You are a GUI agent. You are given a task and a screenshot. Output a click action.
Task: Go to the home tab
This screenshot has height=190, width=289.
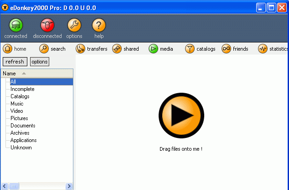tap(15, 49)
